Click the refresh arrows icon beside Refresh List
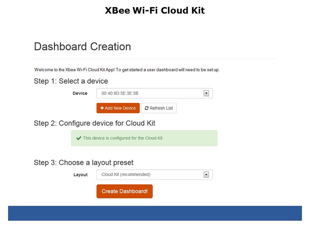 point(147,108)
